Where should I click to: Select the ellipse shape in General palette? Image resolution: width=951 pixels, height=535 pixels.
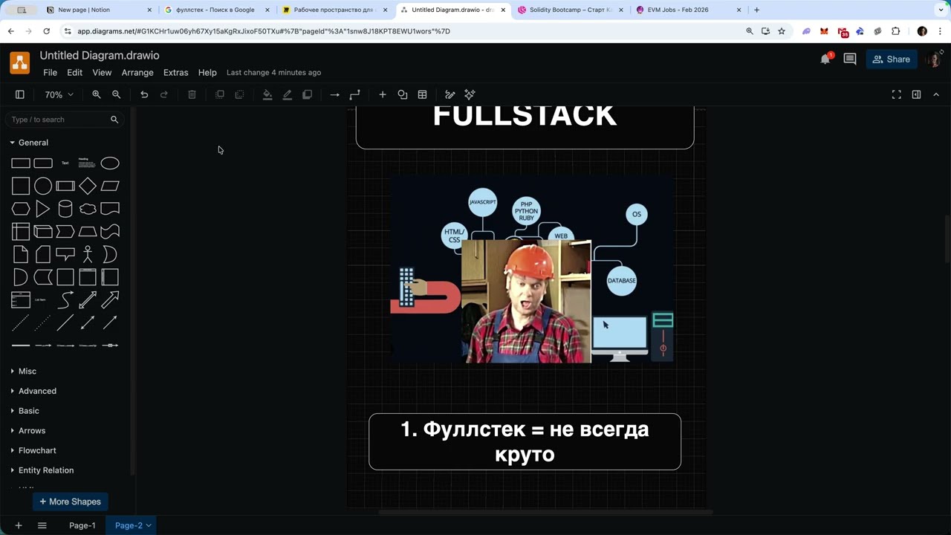[110, 163]
